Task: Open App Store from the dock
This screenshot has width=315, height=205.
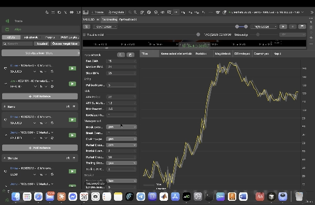Action: (175, 197)
